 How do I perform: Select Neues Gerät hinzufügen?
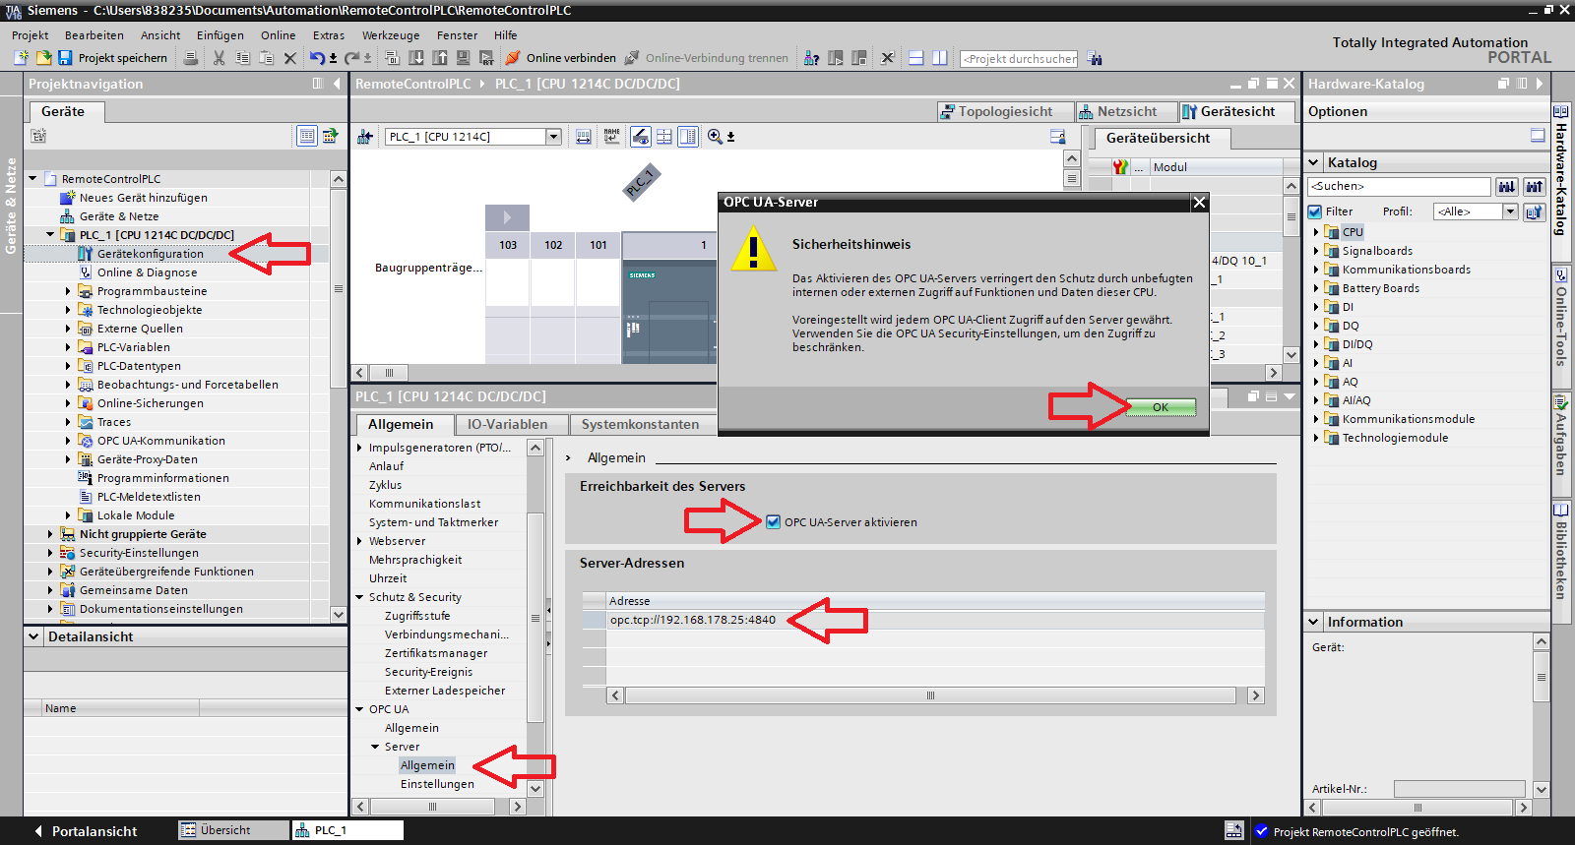click(x=143, y=198)
